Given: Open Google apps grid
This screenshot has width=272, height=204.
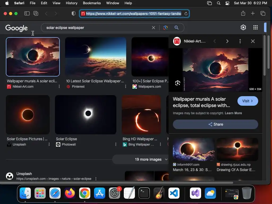Looking at the screenshot, I should point(255,27).
